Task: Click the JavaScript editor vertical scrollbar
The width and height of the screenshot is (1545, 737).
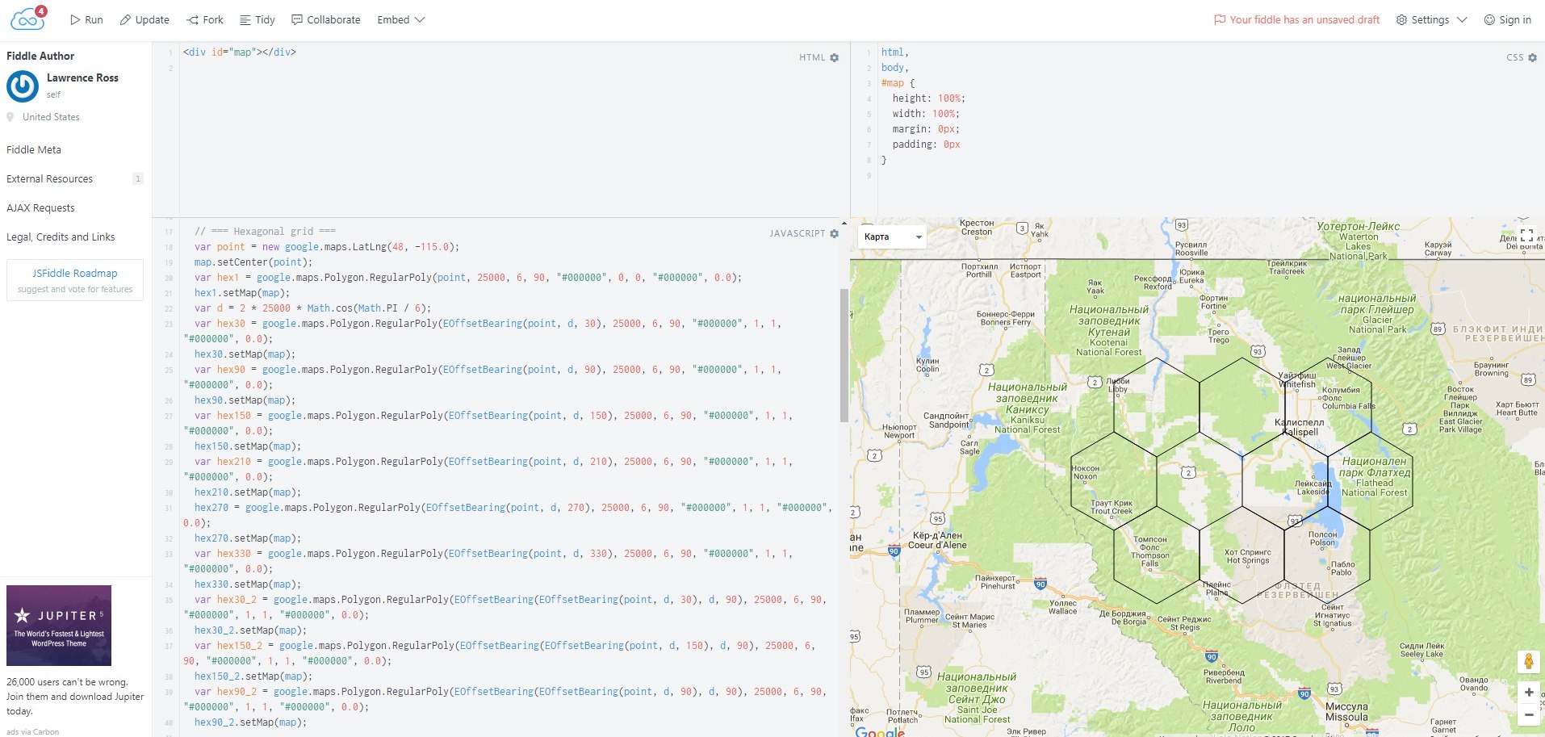Action: (x=844, y=355)
